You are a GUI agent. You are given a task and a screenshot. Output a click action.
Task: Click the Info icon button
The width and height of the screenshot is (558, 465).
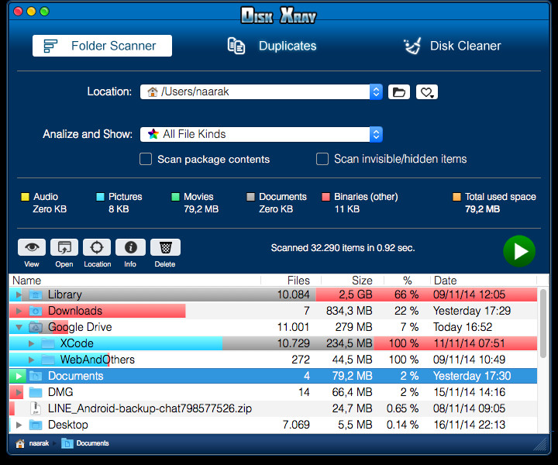tap(131, 247)
